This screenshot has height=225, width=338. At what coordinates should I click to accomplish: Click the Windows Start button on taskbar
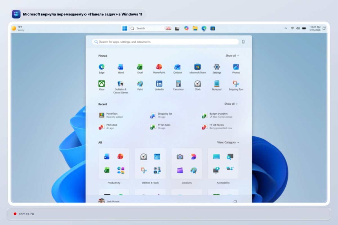pyautogui.click(x=124, y=28)
